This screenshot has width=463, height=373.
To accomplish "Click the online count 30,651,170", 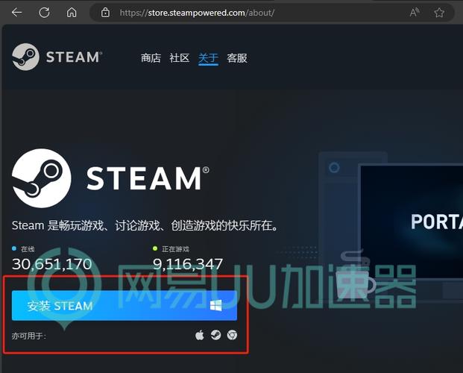I will [52, 264].
